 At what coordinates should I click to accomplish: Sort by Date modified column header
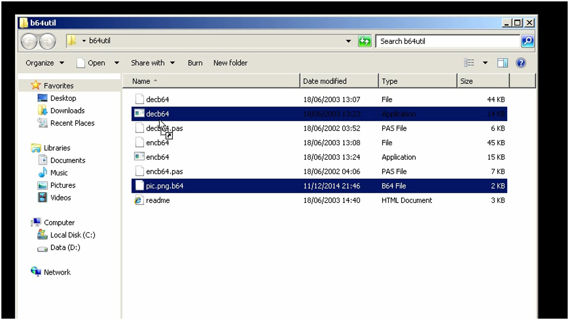(x=340, y=81)
